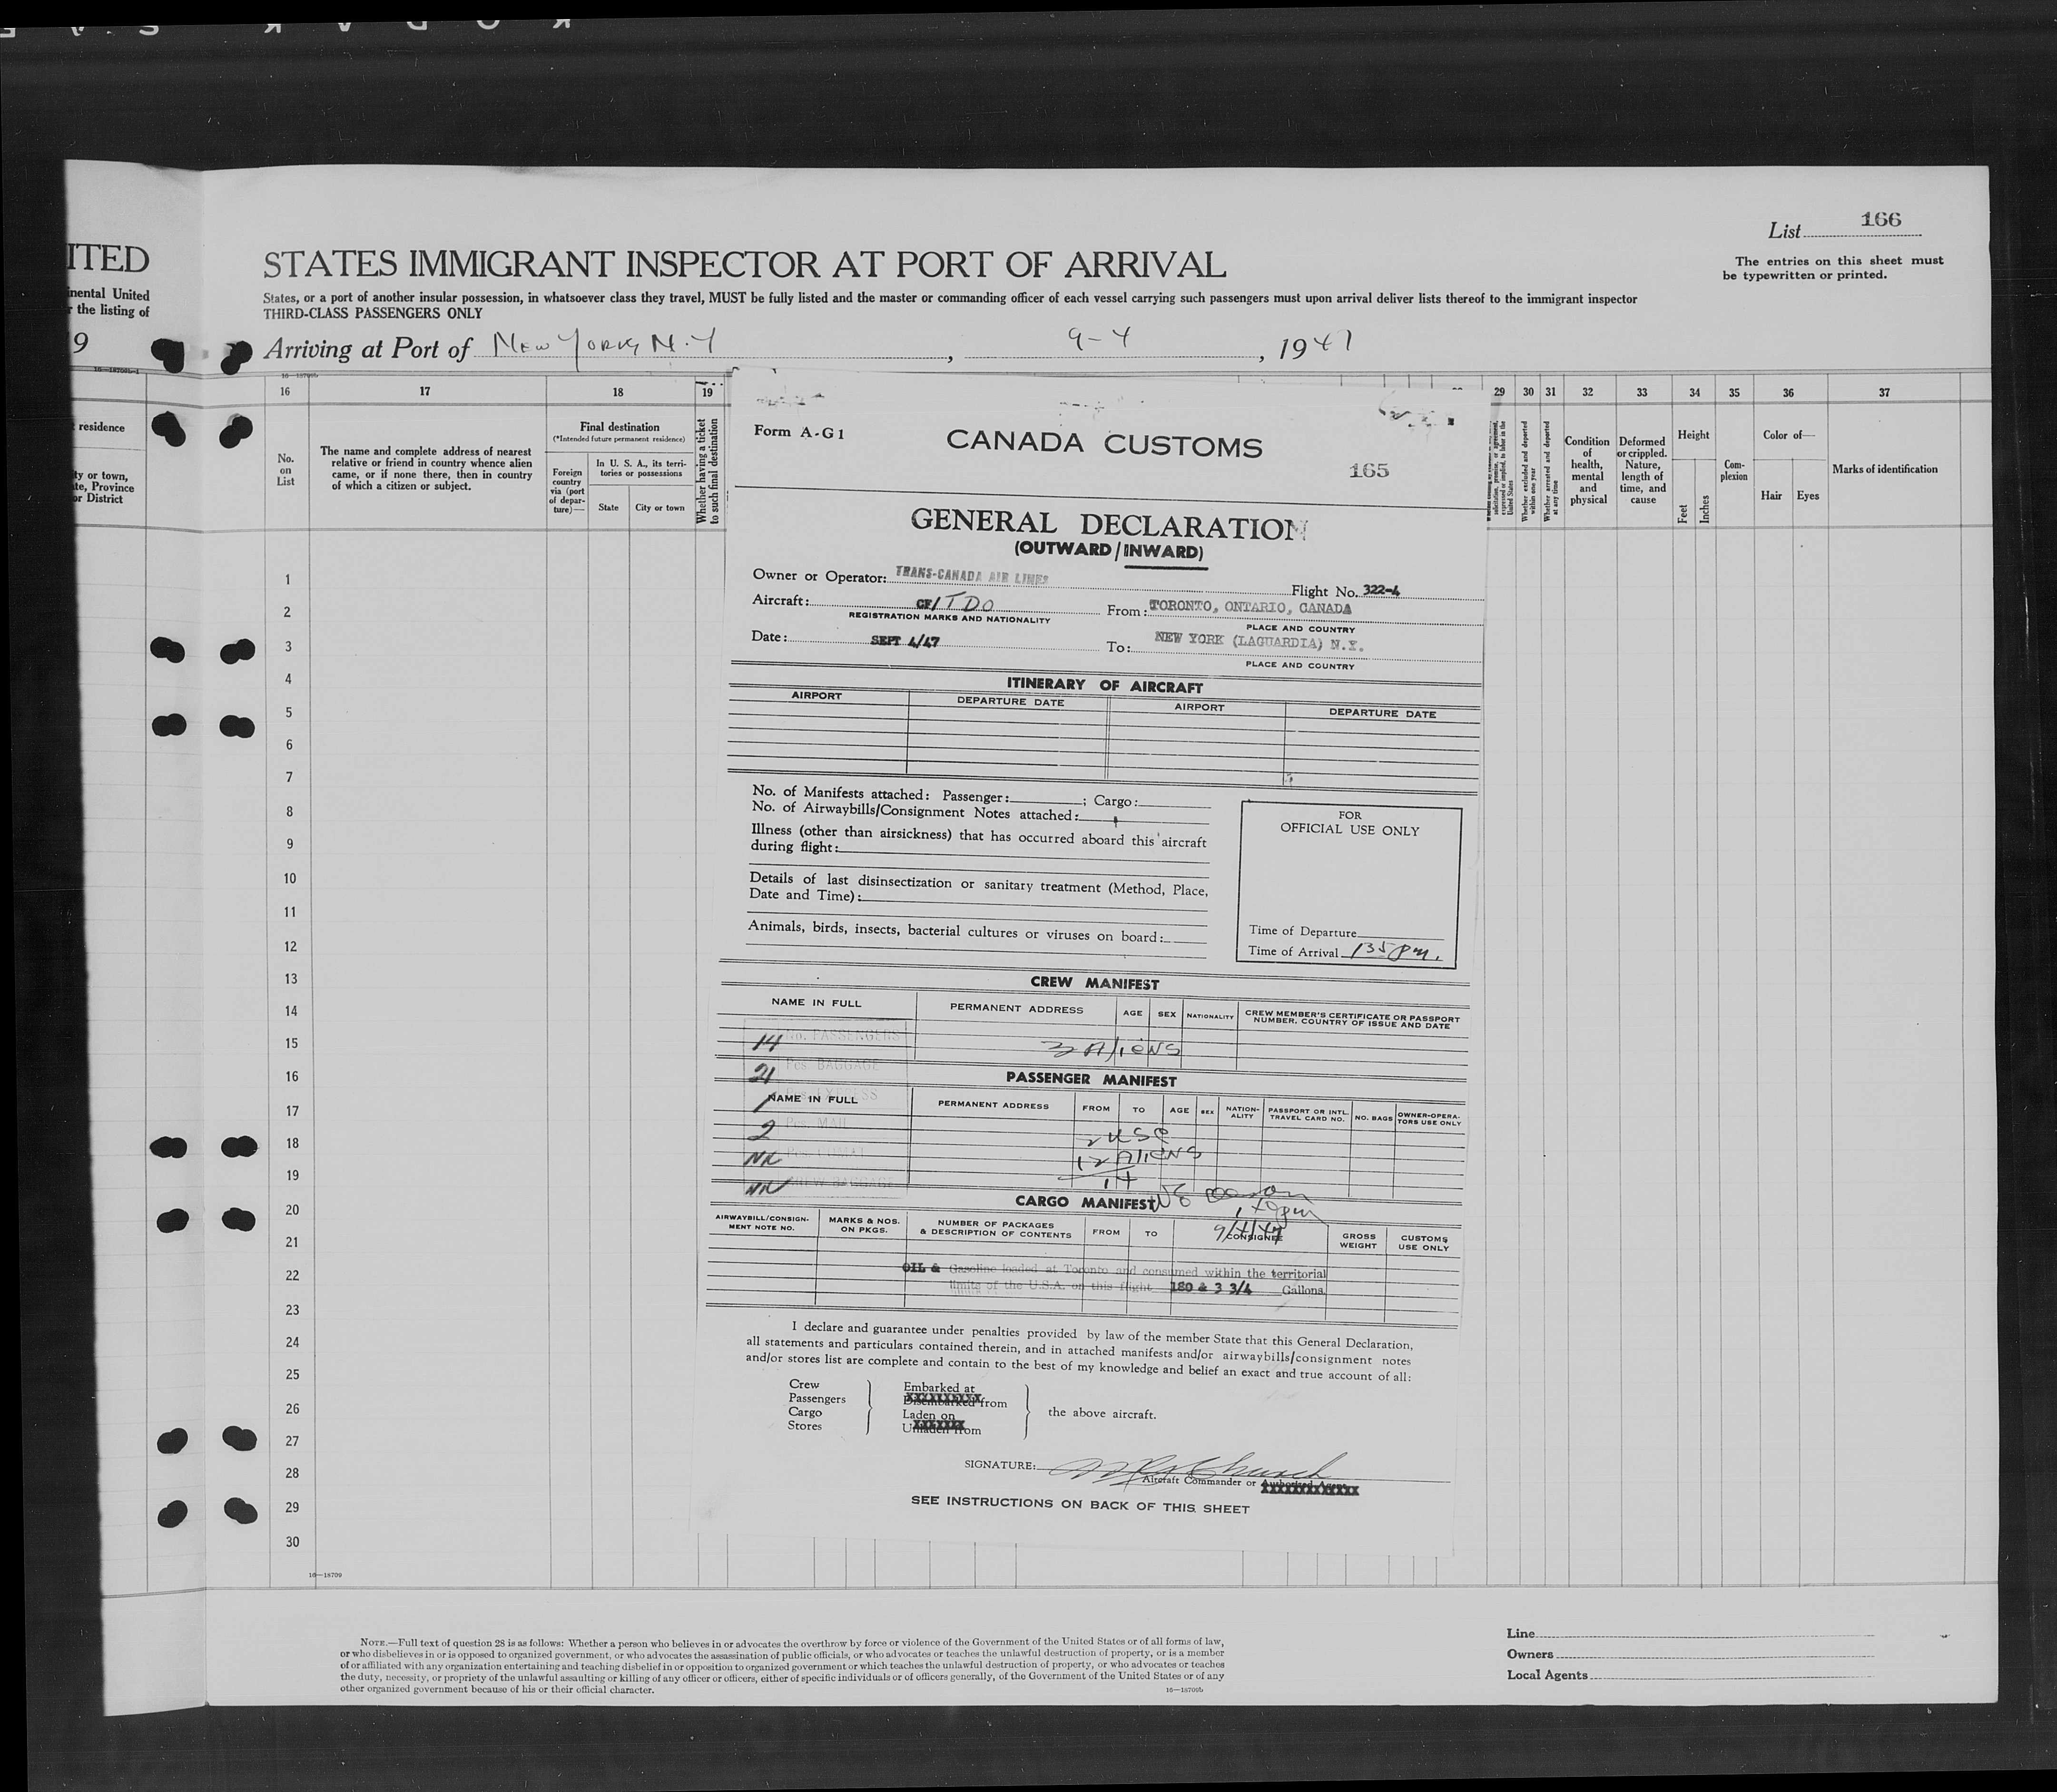Click the 'Hair' sub-column header

click(x=1771, y=496)
